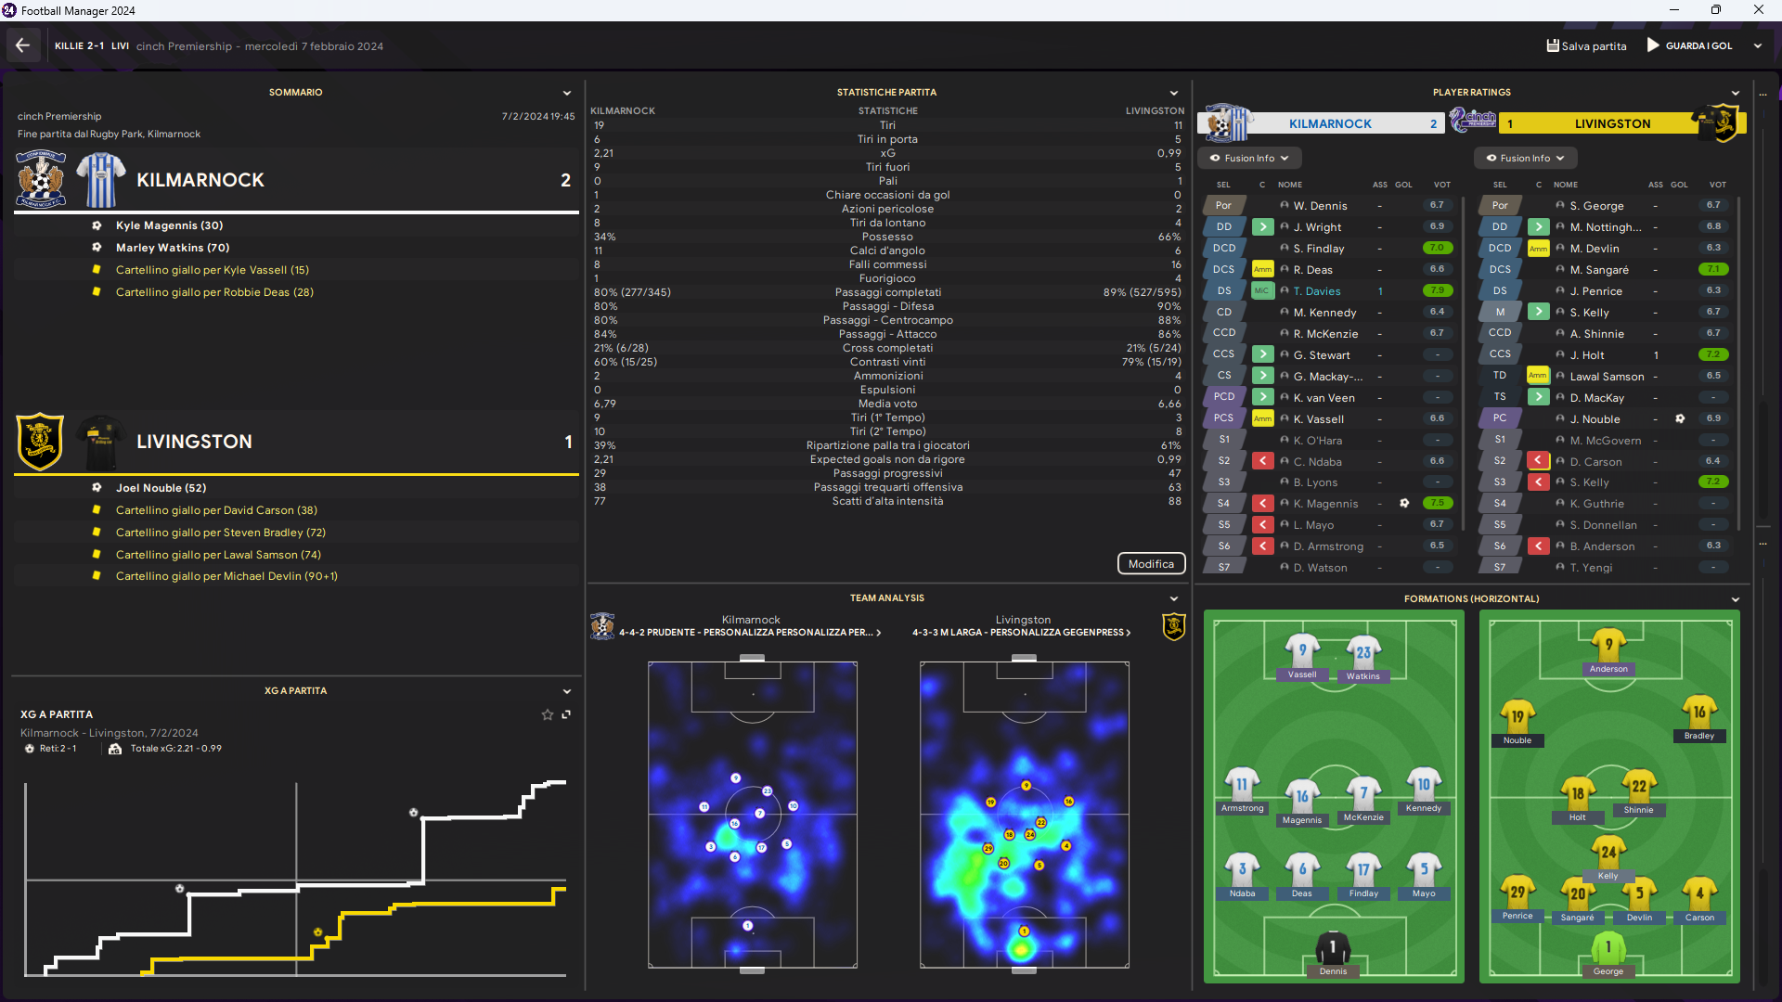Click the back arrow button

[x=22, y=45]
